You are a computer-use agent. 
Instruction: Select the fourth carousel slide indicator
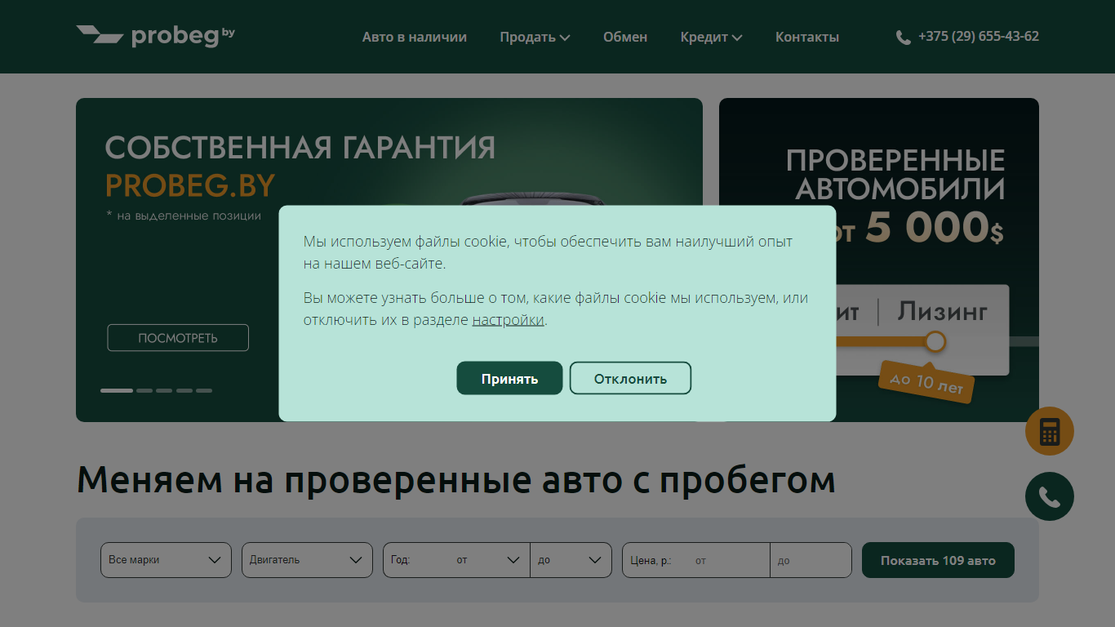[184, 390]
